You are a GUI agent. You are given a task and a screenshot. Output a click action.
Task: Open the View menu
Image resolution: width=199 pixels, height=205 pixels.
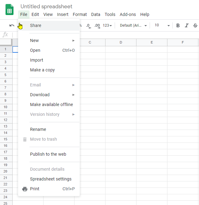(x=48, y=14)
